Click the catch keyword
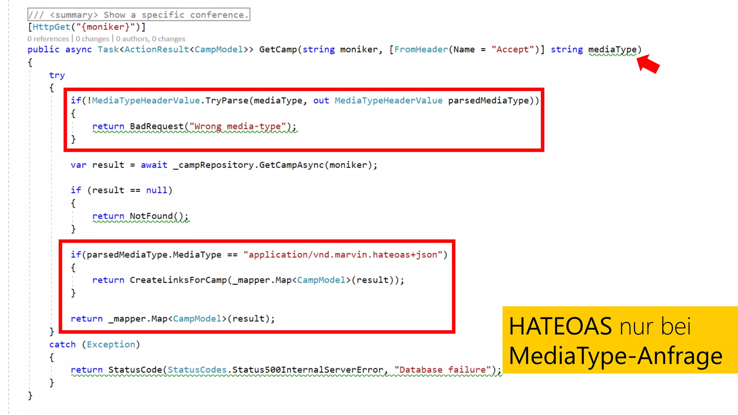 tap(62, 345)
